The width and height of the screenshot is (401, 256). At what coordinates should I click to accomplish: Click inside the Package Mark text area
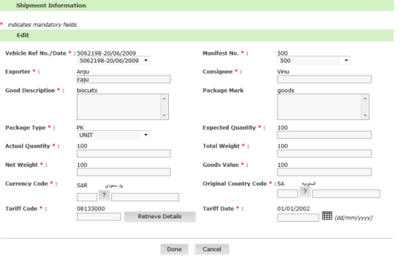[x=319, y=107]
